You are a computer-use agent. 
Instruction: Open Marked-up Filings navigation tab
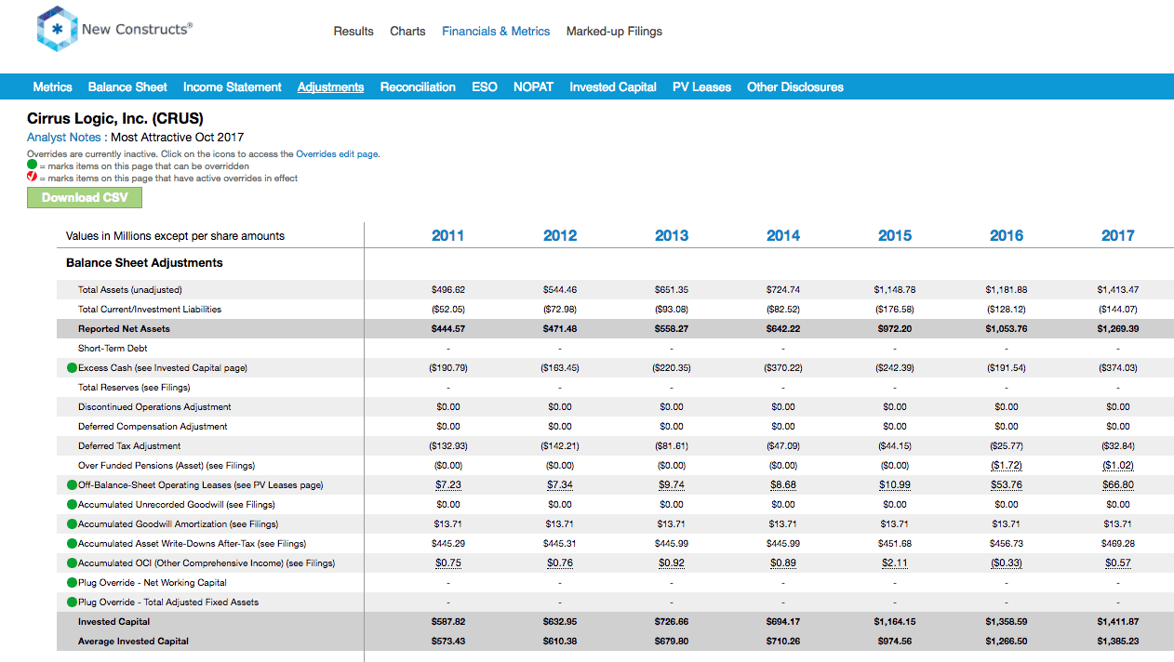point(614,32)
